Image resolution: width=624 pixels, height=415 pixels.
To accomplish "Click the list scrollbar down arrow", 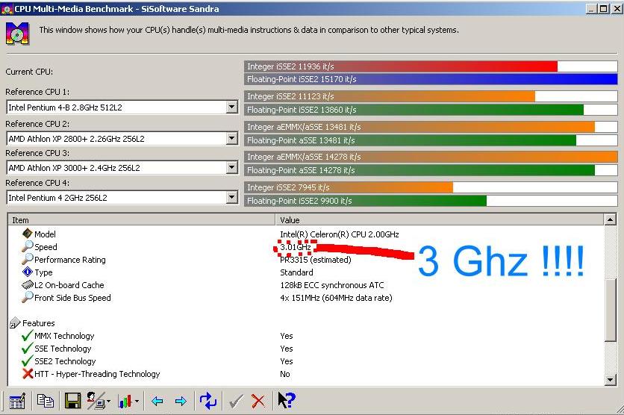I will pos(610,380).
